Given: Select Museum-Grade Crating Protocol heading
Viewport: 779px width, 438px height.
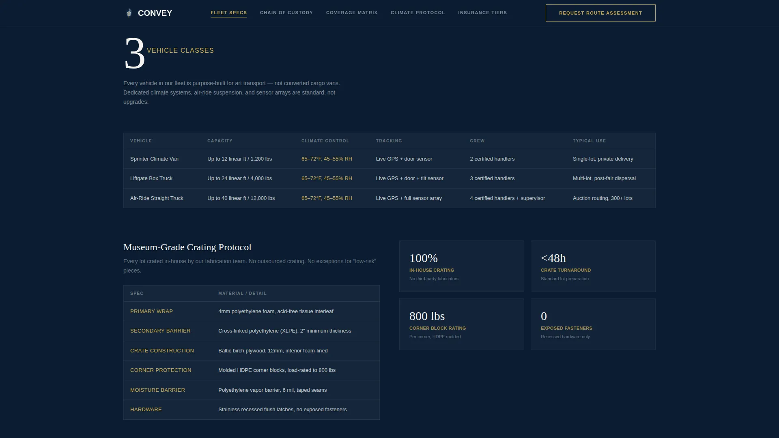Looking at the screenshot, I should coord(187,247).
